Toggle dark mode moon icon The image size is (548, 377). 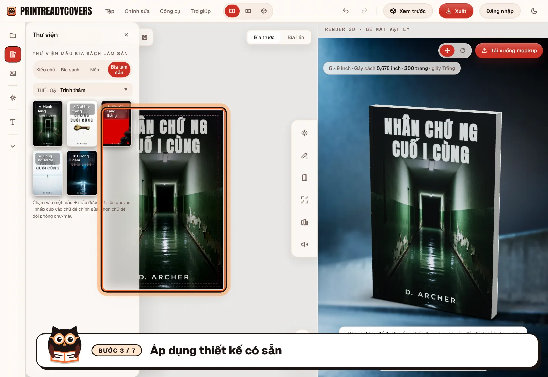(x=534, y=11)
